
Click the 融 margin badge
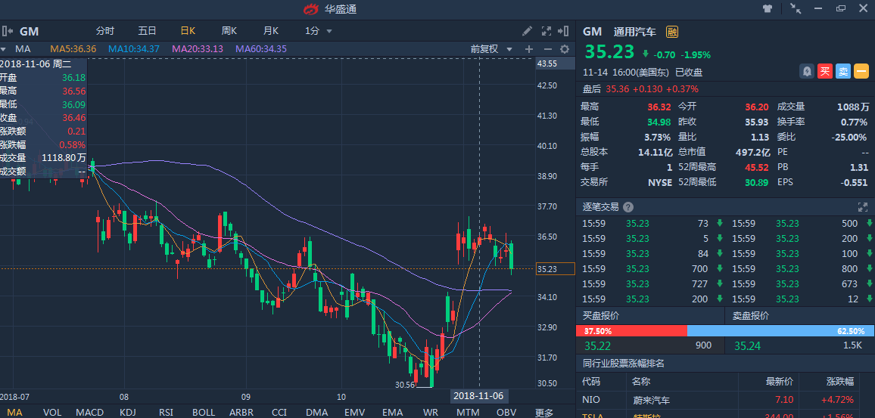click(671, 32)
